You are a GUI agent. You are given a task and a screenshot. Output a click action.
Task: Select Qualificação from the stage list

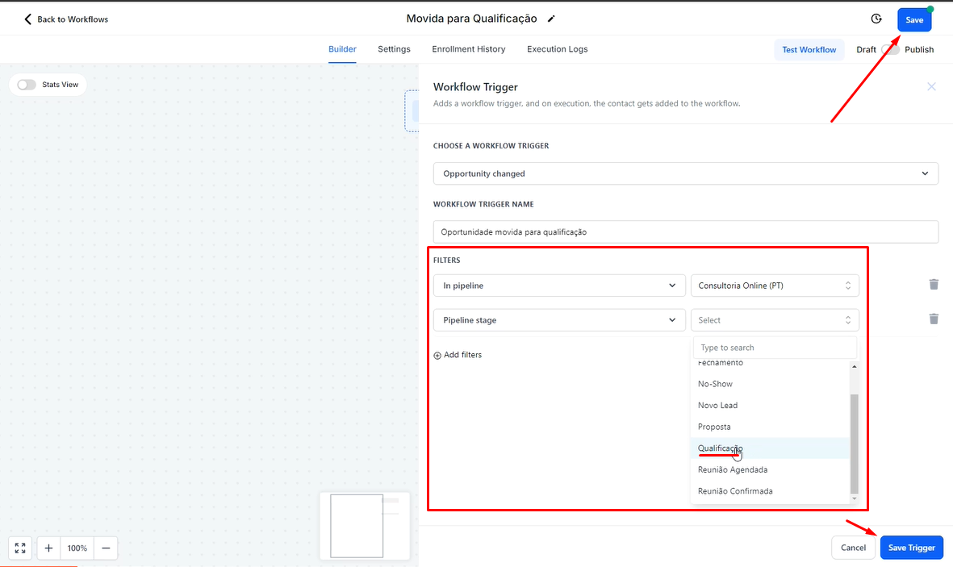tap(720, 448)
